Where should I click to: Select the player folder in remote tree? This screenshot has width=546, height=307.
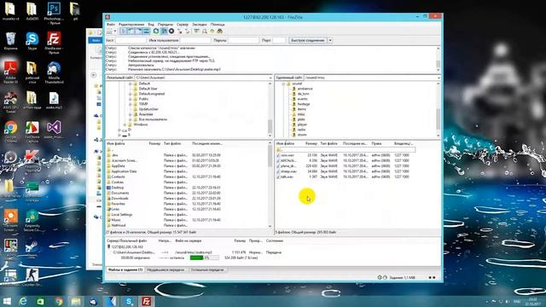coord(302,125)
